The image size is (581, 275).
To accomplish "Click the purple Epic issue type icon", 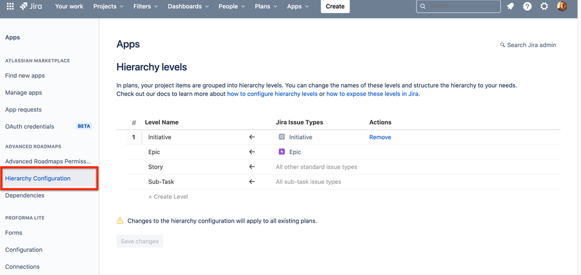I will 281,152.
